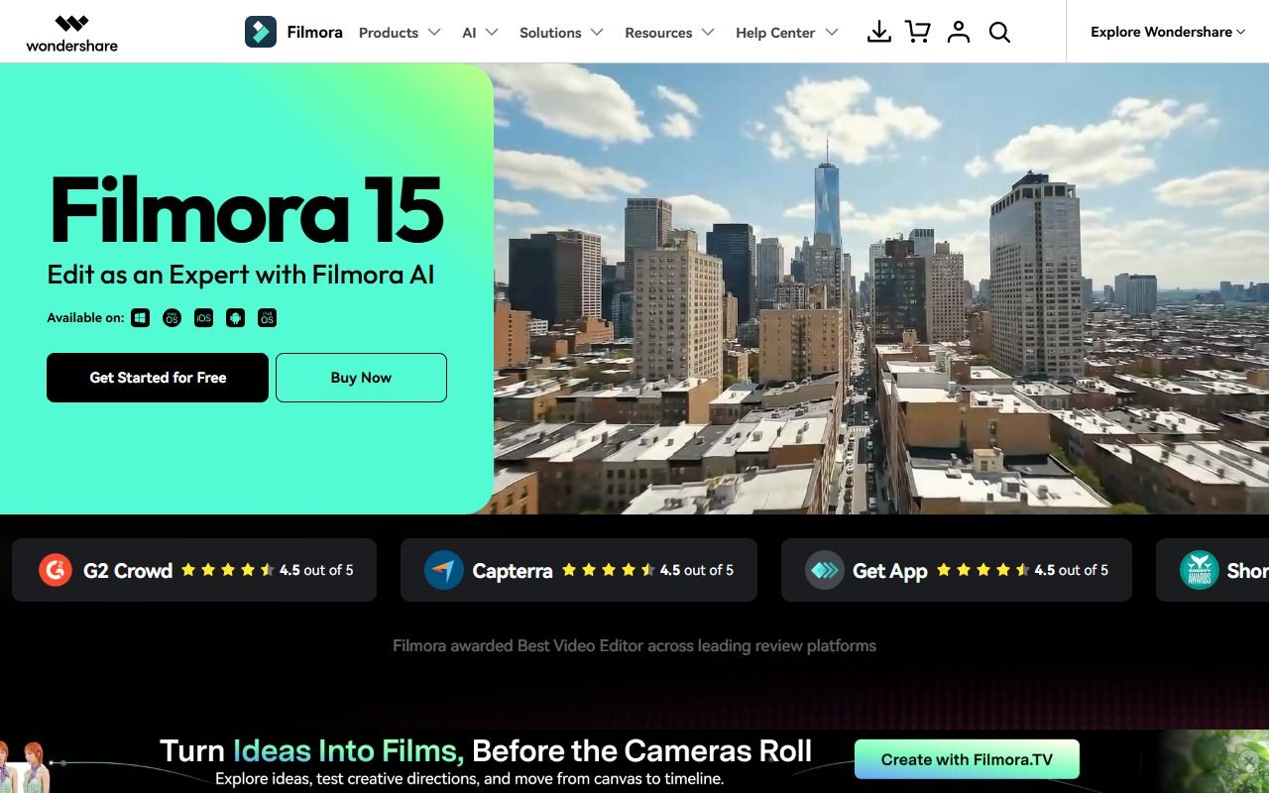The width and height of the screenshot is (1269, 793).
Task: Click the 'Available on:' label
Action: coord(85,318)
